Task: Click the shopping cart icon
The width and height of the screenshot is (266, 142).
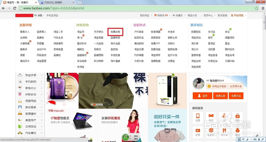Action: [155, 15]
